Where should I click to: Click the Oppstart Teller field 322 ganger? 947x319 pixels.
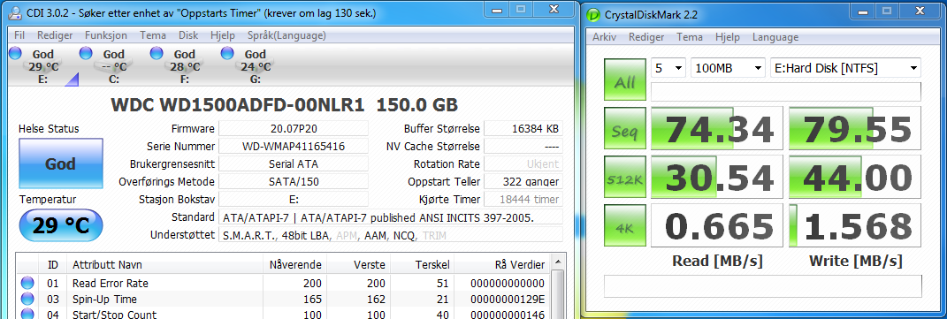pyautogui.click(x=523, y=181)
